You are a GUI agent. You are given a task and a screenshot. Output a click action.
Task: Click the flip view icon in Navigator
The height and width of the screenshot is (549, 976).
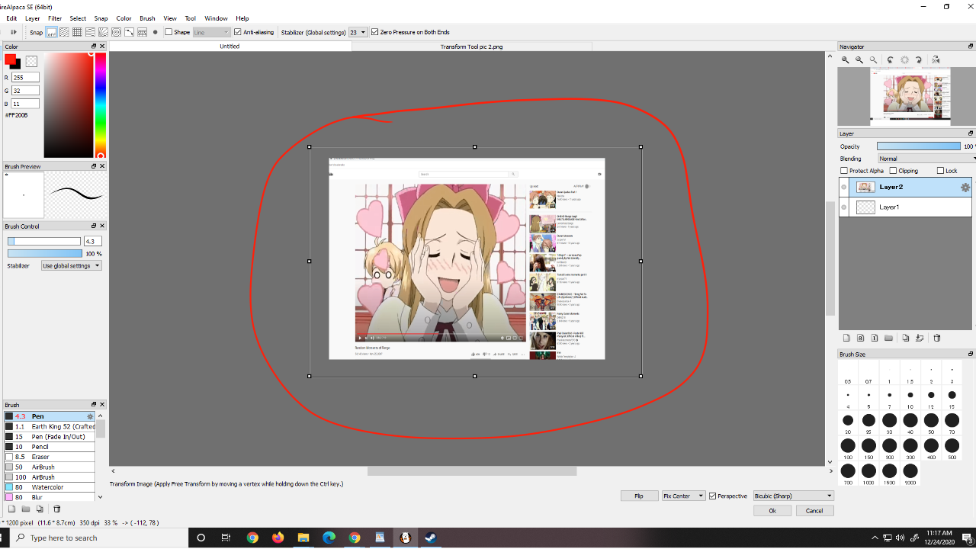click(936, 59)
